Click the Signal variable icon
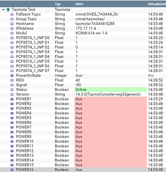 [x=12, y=85]
